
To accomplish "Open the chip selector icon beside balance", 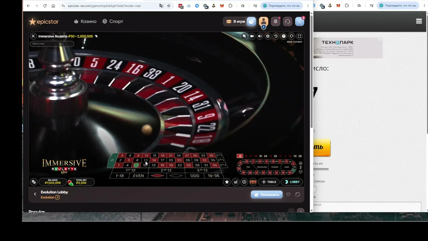I will pyautogui.click(x=34, y=182).
